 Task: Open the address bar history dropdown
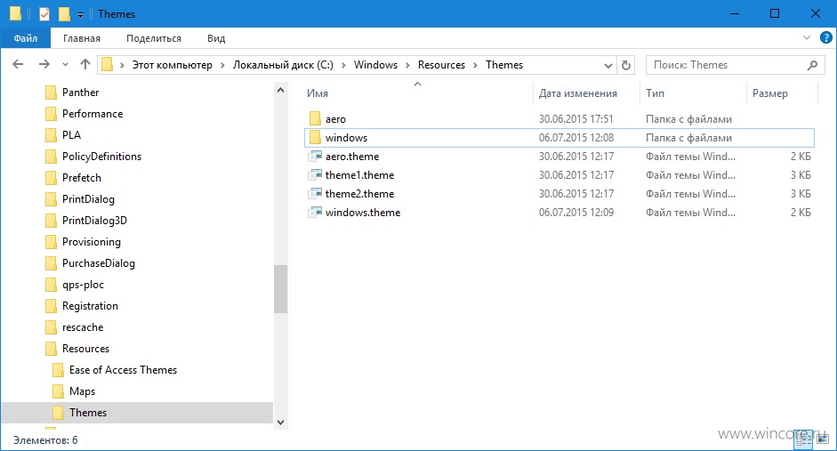pos(608,66)
